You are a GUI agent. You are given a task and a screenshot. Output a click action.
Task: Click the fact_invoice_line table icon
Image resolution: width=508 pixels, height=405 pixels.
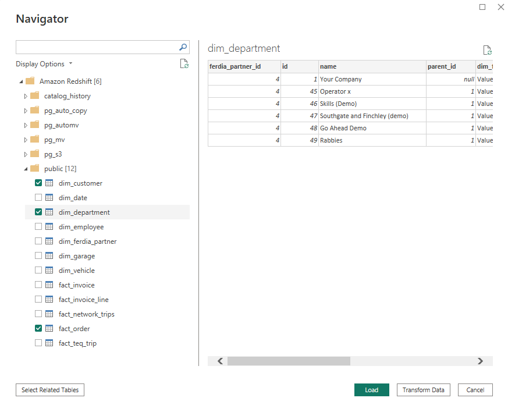click(49, 299)
